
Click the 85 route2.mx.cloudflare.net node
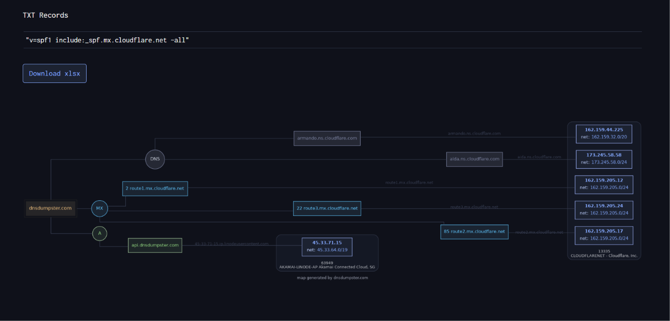click(x=474, y=232)
